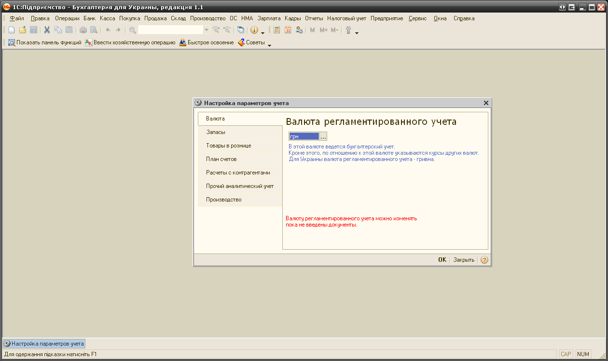Viewport: 608px width, 361px height.
Task: Click the Undo arrow icon
Action: (x=108, y=30)
